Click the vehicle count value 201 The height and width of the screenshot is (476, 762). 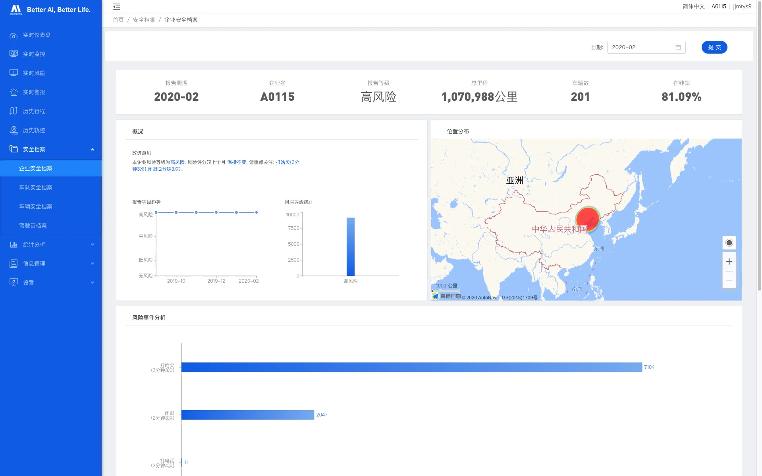pyautogui.click(x=580, y=97)
